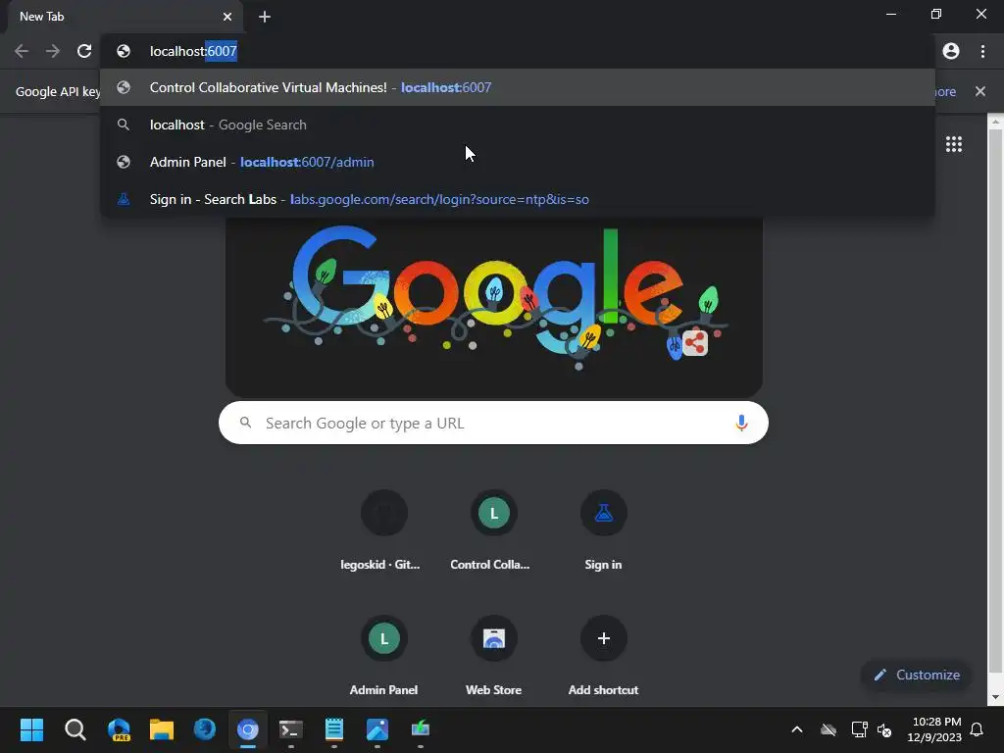
Task: Go forward with the forward arrow
Action: click(53, 51)
